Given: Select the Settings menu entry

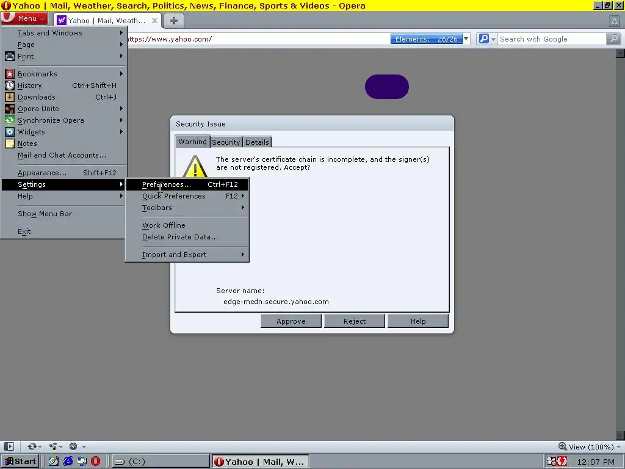Looking at the screenshot, I should tap(64, 184).
